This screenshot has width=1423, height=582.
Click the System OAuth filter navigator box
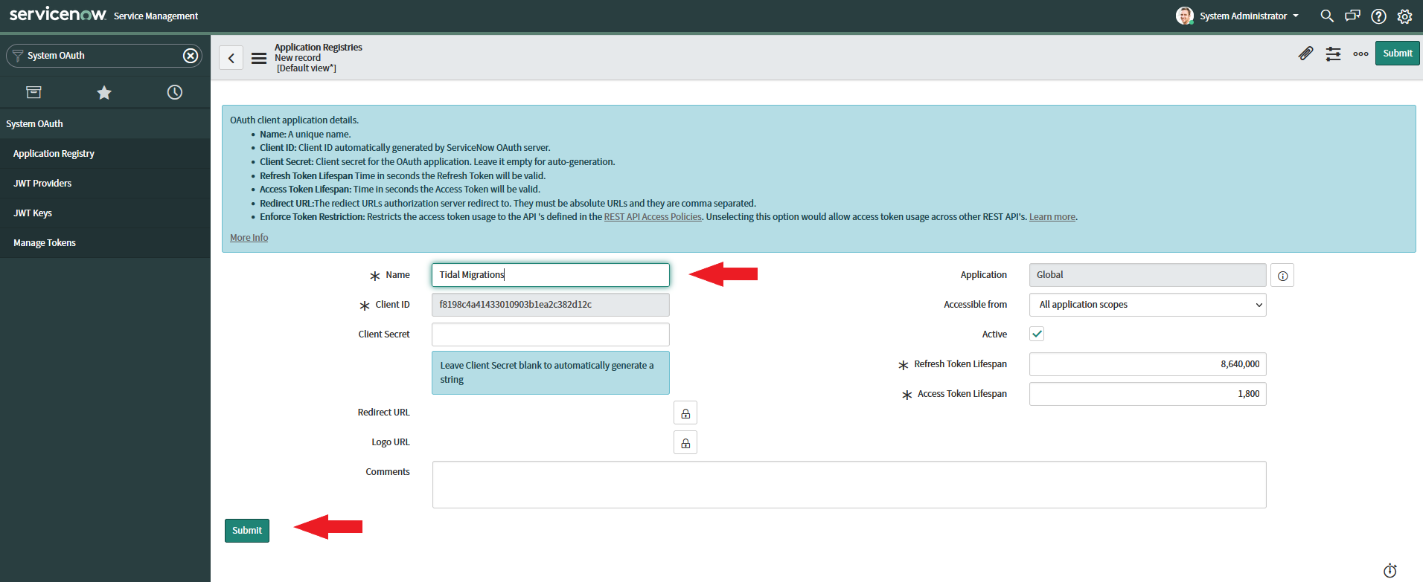pyautogui.click(x=104, y=56)
